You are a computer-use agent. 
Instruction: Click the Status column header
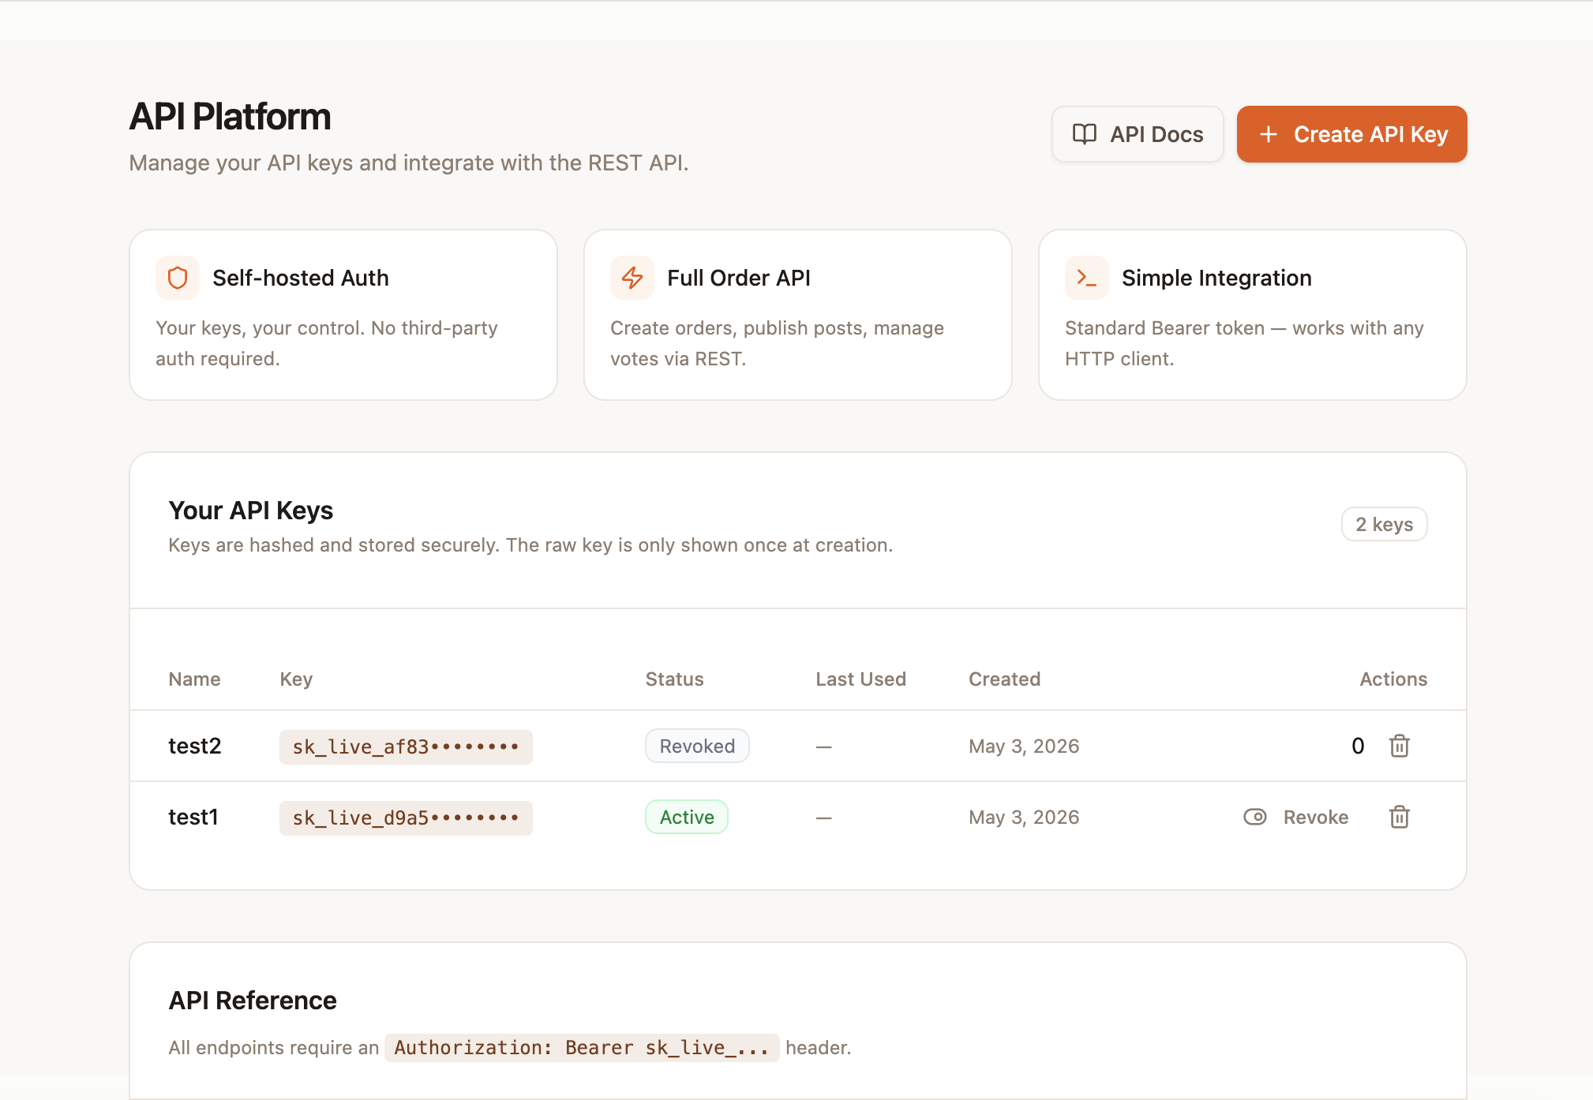click(674, 679)
